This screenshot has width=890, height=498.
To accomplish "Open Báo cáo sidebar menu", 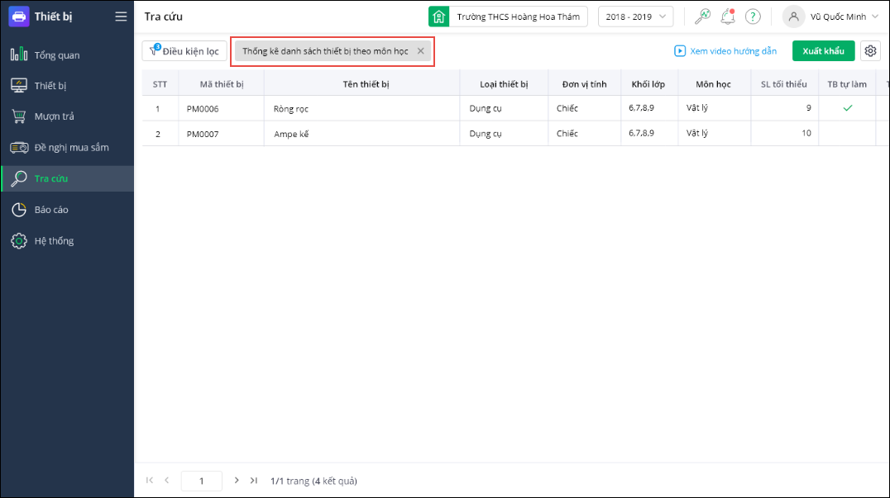I will (67, 210).
